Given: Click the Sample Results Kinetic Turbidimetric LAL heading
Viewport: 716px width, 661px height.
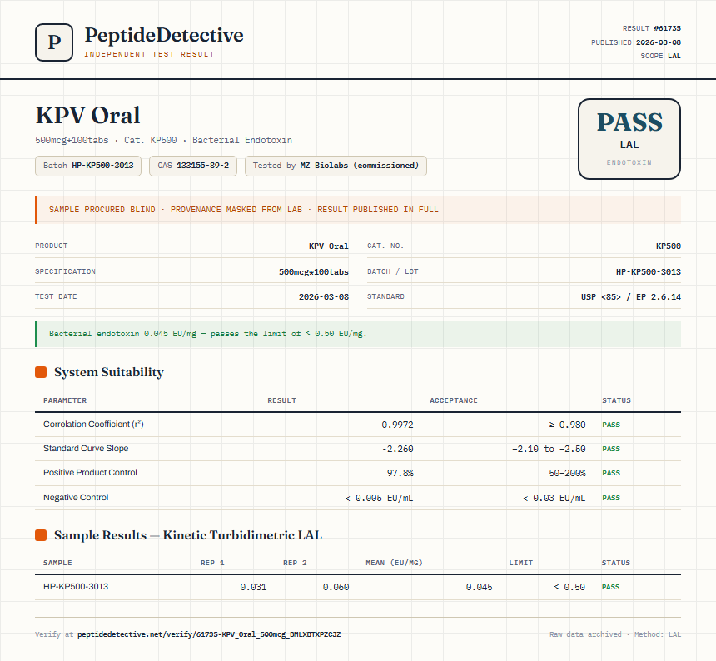Looking at the screenshot, I should (x=188, y=535).
